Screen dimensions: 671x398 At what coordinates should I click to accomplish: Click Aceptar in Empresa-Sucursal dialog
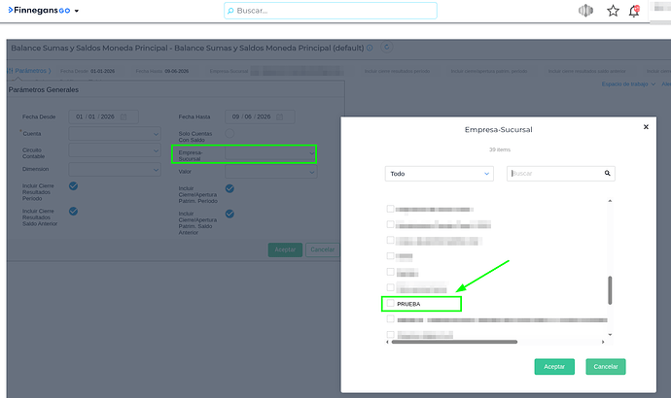click(x=554, y=367)
